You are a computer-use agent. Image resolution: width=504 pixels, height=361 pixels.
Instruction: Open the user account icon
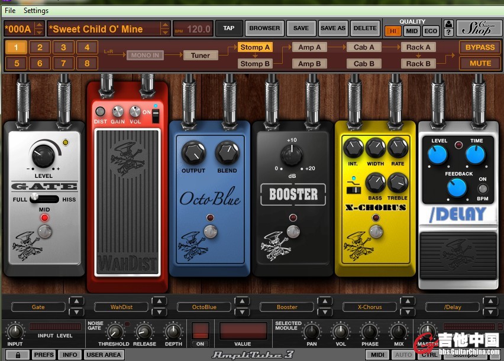448,24
